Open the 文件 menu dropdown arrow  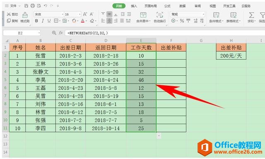(x=19, y=6)
